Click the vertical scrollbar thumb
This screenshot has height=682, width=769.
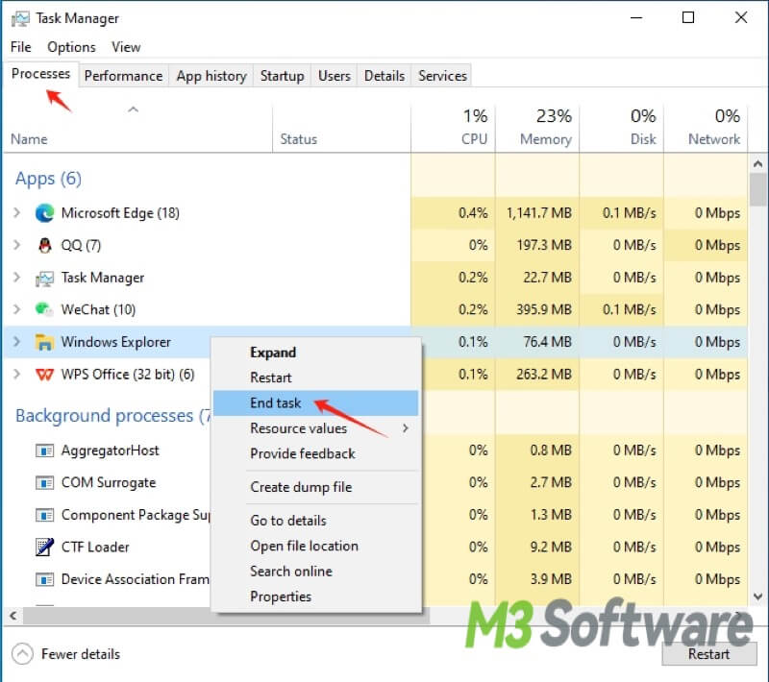click(x=758, y=188)
